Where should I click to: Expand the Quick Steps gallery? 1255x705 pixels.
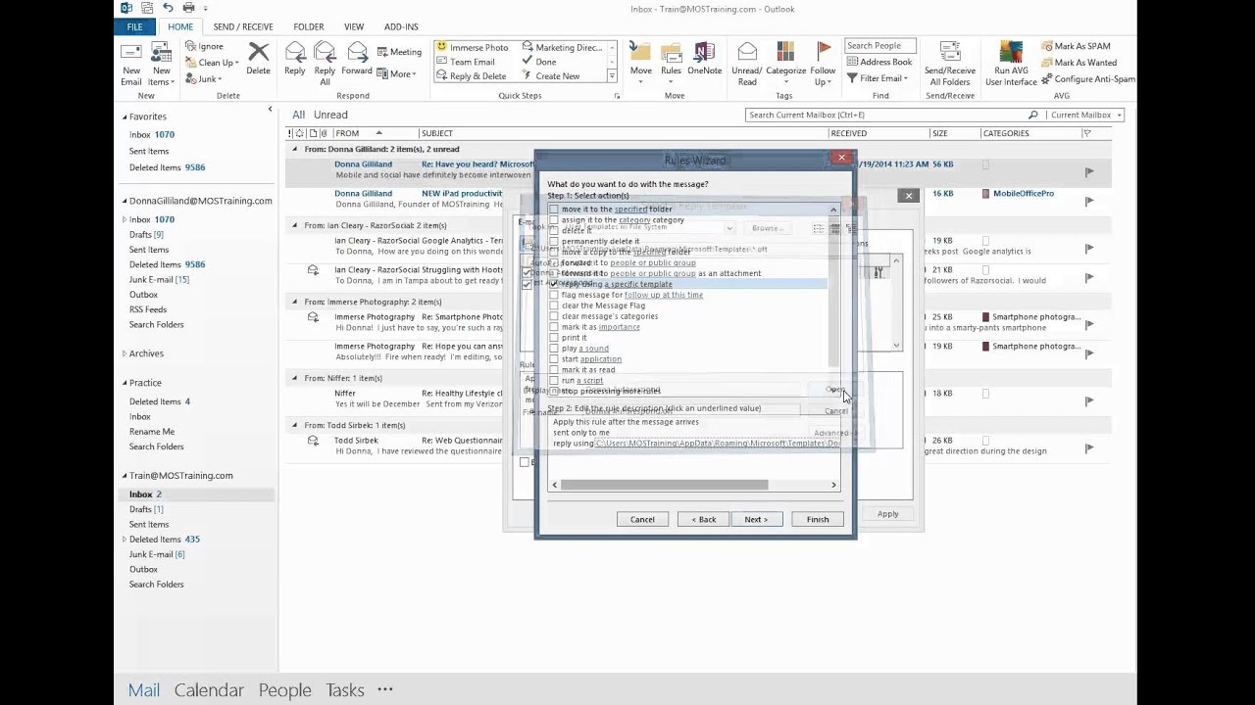point(612,76)
